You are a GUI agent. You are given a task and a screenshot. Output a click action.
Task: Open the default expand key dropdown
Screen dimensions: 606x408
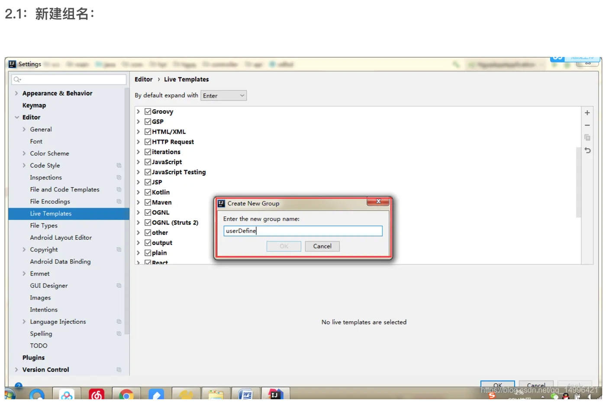pos(223,96)
